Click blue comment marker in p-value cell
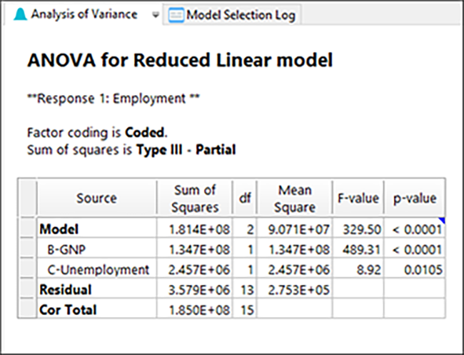This screenshot has height=355, width=464. pyautogui.click(x=442, y=221)
